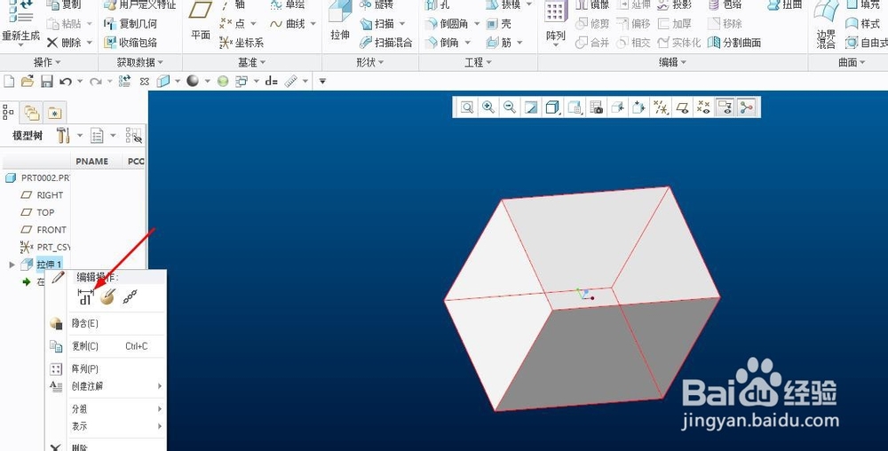Click the Shrinkwrap (收缩包络) tool

(131, 43)
